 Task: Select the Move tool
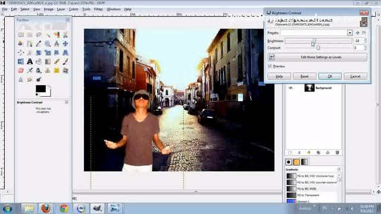click(x=65, y=43)
